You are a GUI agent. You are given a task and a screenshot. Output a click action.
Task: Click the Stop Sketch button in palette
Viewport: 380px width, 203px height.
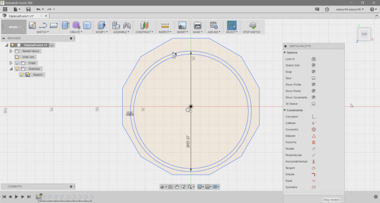pyautogui.click(x=331, y=200)
